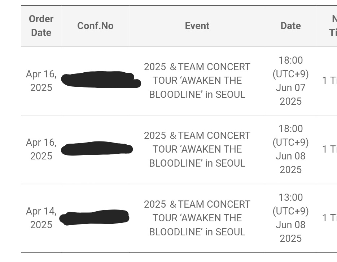Click the partially visible tickets column header

333,26
